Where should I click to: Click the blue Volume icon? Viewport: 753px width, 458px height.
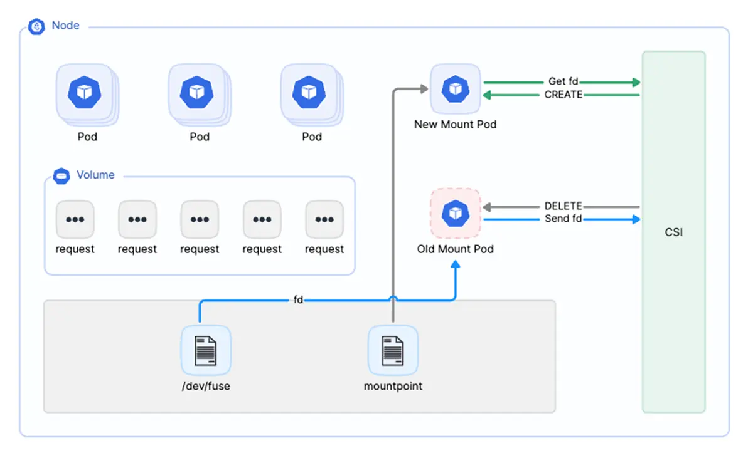click(61, 175)
